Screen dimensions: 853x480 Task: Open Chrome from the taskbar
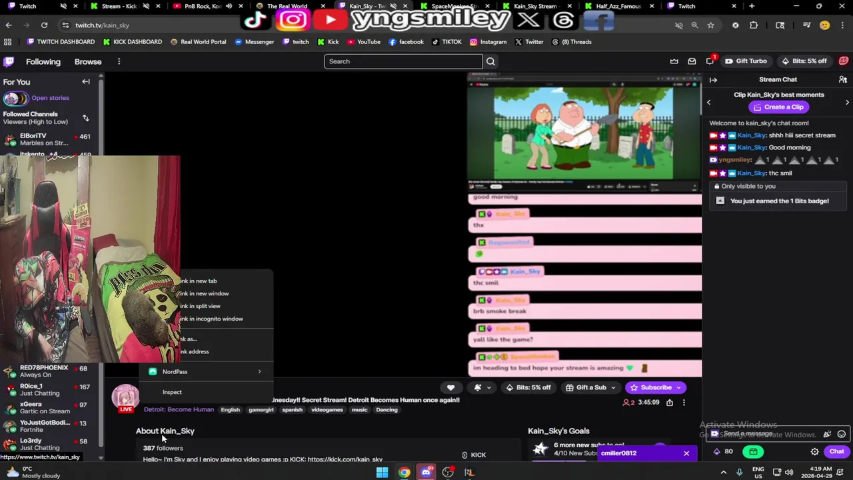point(404,473)
